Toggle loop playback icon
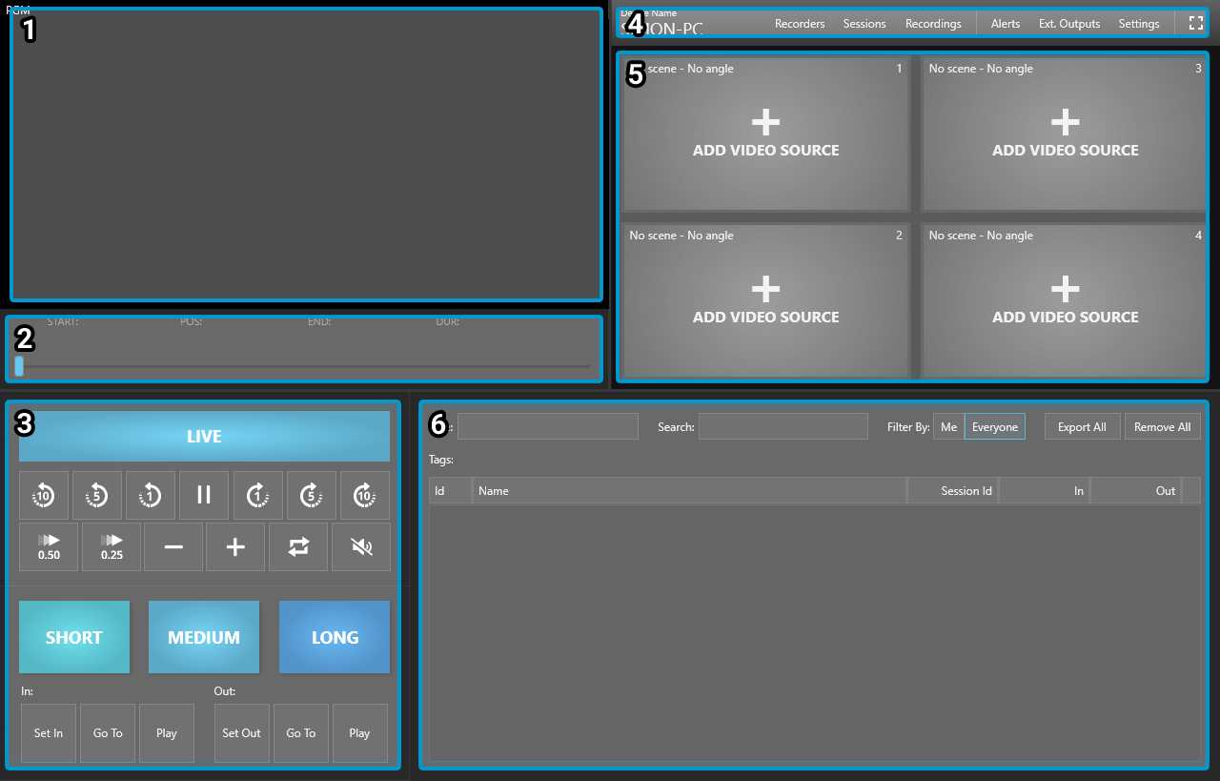This screenshot has width=1220, height=781. tap(298, 546)
